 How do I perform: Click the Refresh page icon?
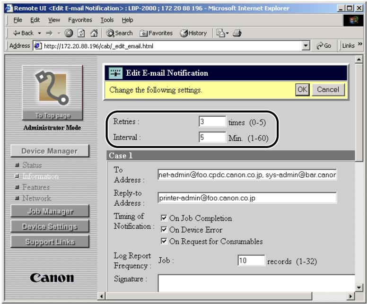tap(81, 33)
